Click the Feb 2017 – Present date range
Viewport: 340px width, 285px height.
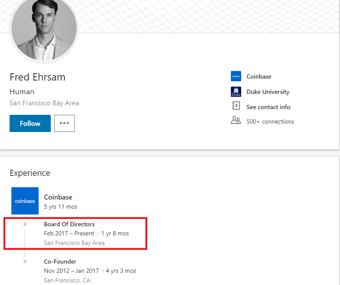[68, 233]
